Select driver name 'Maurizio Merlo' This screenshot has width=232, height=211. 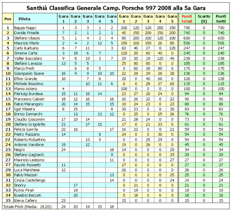pos(26,43)
